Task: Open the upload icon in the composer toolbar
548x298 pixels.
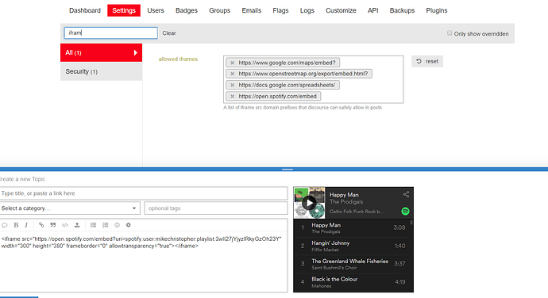Action: pos(77,225)
